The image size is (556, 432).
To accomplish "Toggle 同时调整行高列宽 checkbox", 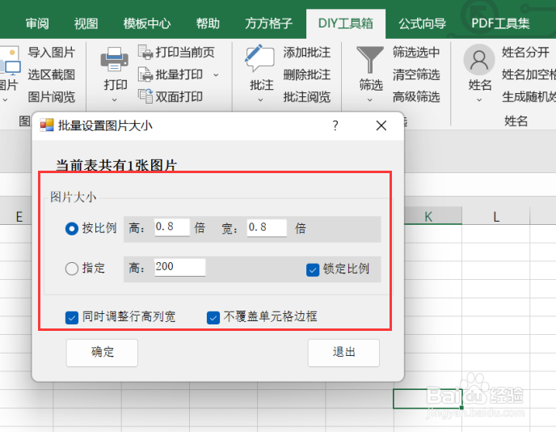I will coord(72,317).
